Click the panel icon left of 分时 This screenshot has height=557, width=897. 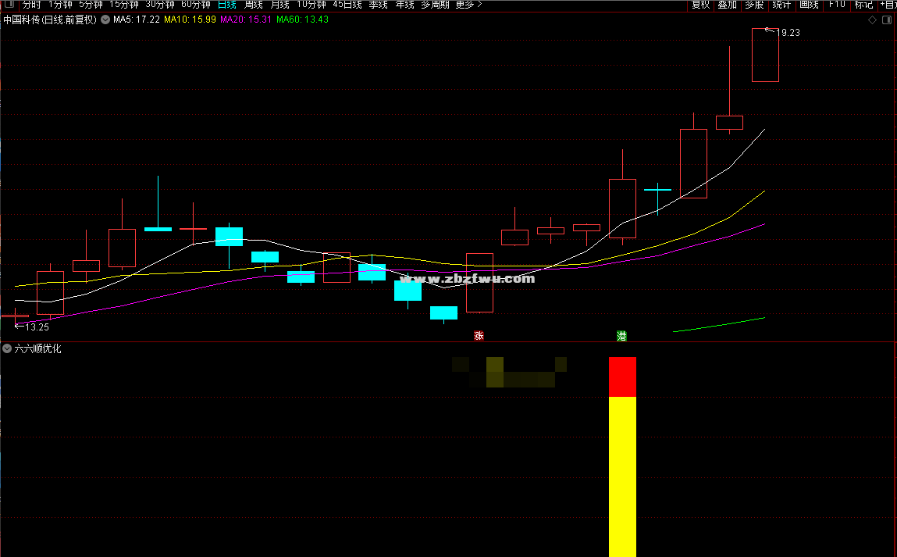8,5
